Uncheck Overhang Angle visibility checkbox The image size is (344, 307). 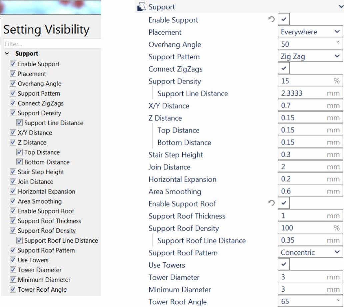[x=13, y=84]
